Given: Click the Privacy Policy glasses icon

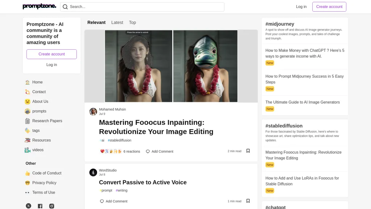Looking at the screenshot, I should click(x=28, y=183).
